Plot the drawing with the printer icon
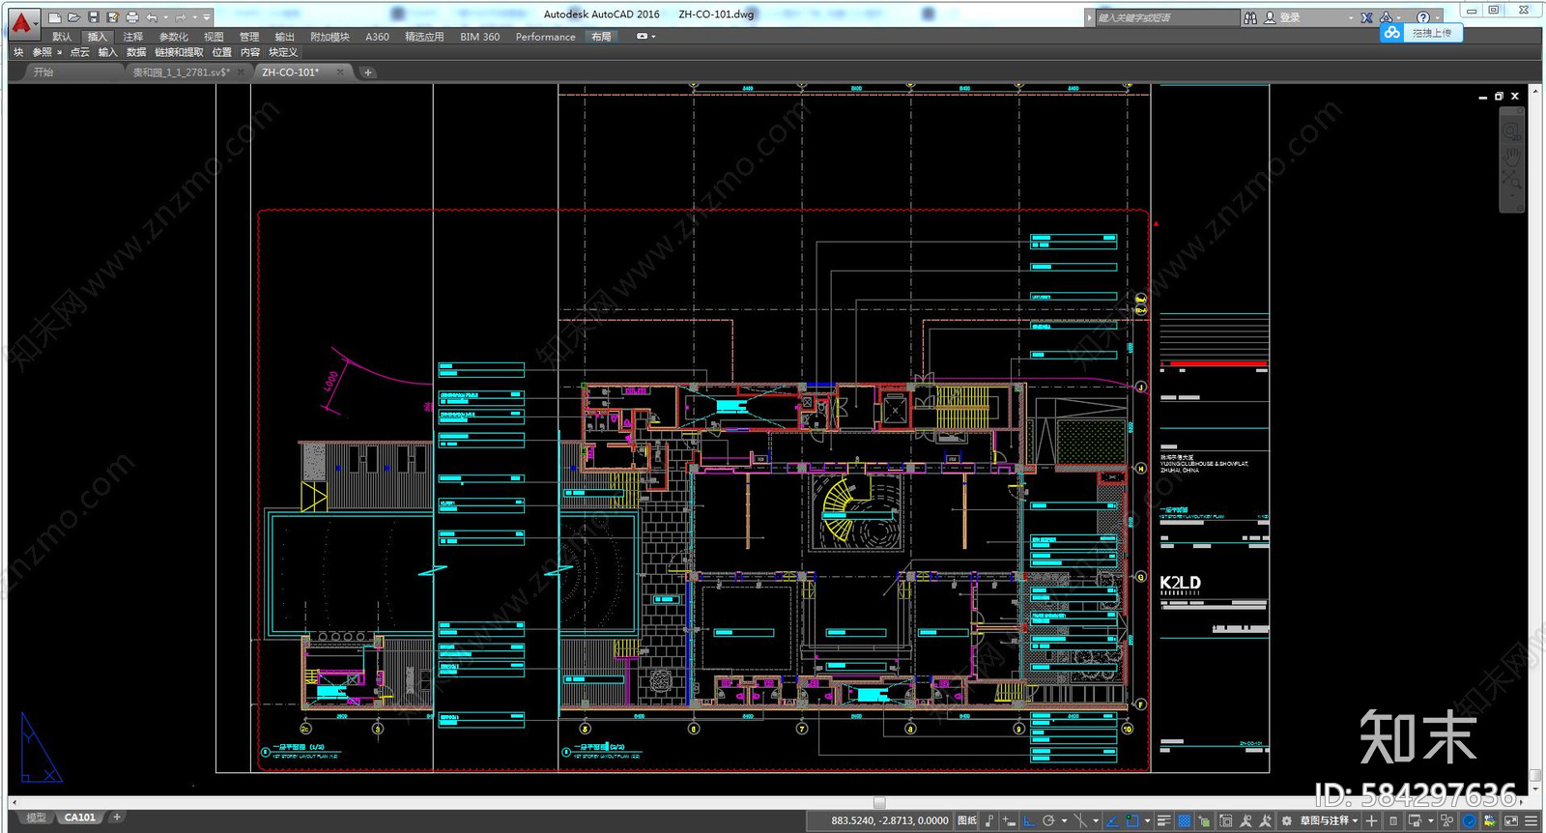Viewport: 1546px width, 833px height. [132, 17]
